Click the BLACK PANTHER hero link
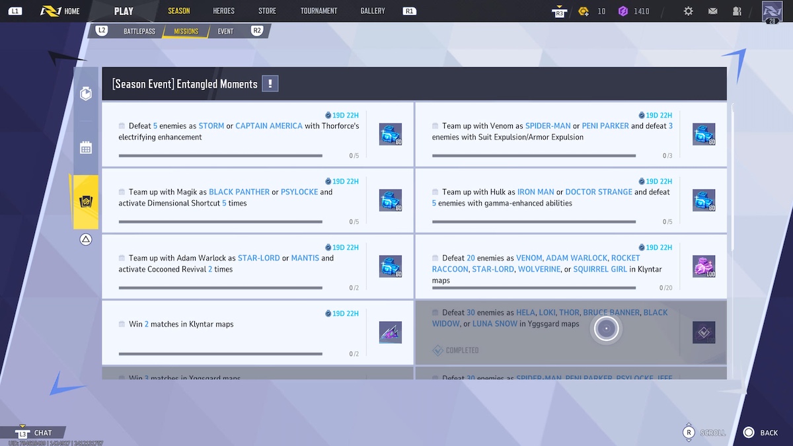This screenshot has height=446, width=793. click(239, 192)
